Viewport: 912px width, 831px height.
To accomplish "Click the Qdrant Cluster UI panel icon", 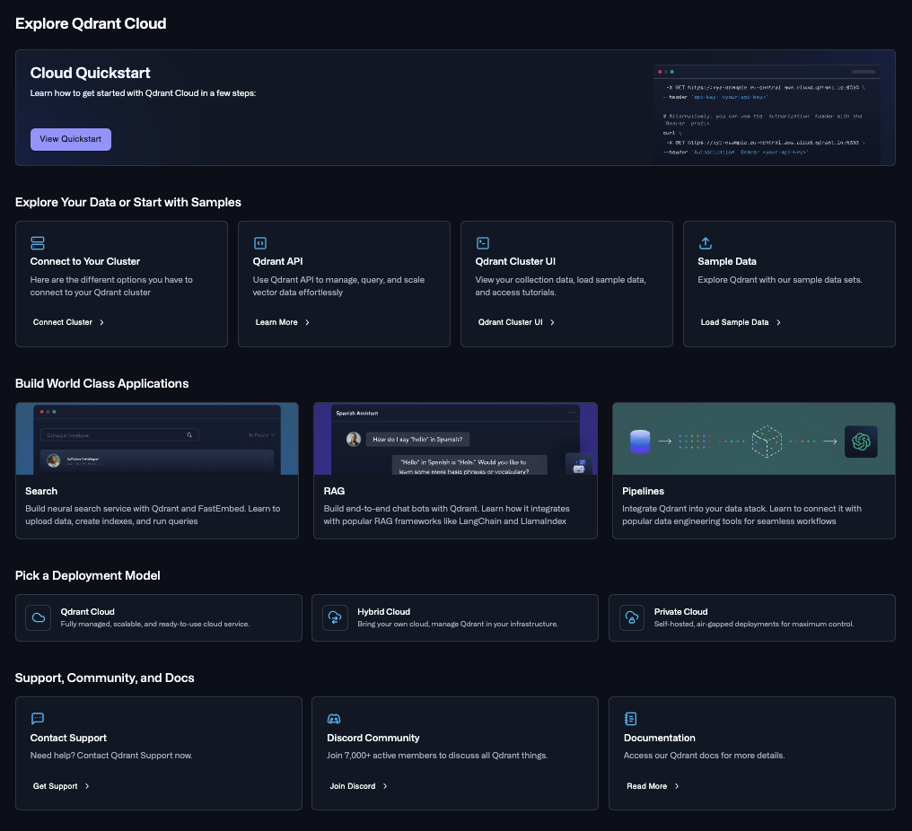I will pyautogui.click(x=482, y=242).
